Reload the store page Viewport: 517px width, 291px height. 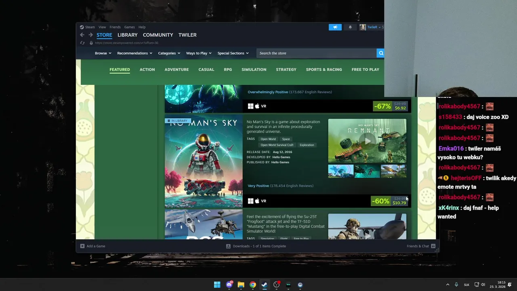82,43
